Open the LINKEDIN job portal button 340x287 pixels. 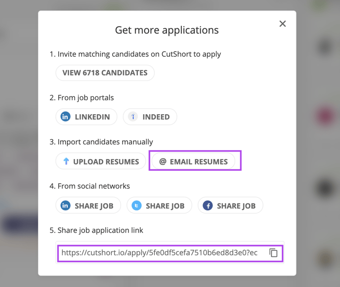click(x=86, y=117)
